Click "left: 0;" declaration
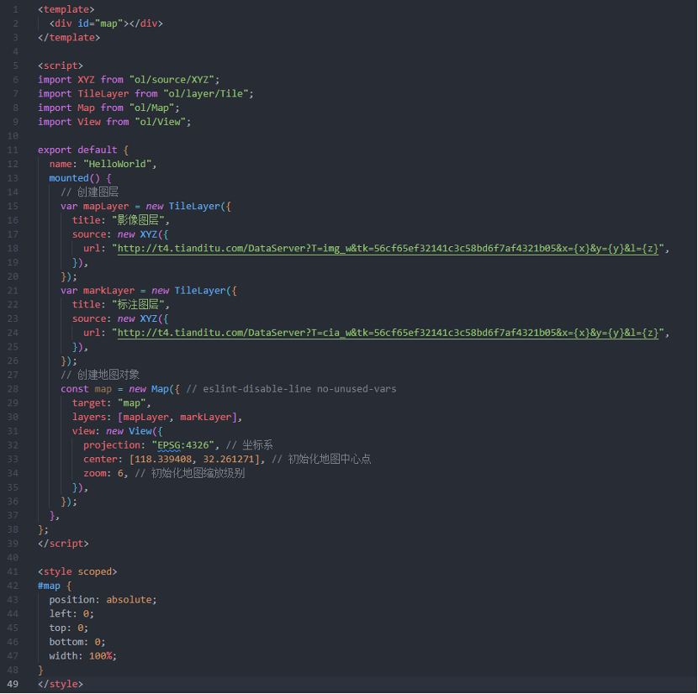The width and height of the screenshot is (698, 694). (71, 614)
